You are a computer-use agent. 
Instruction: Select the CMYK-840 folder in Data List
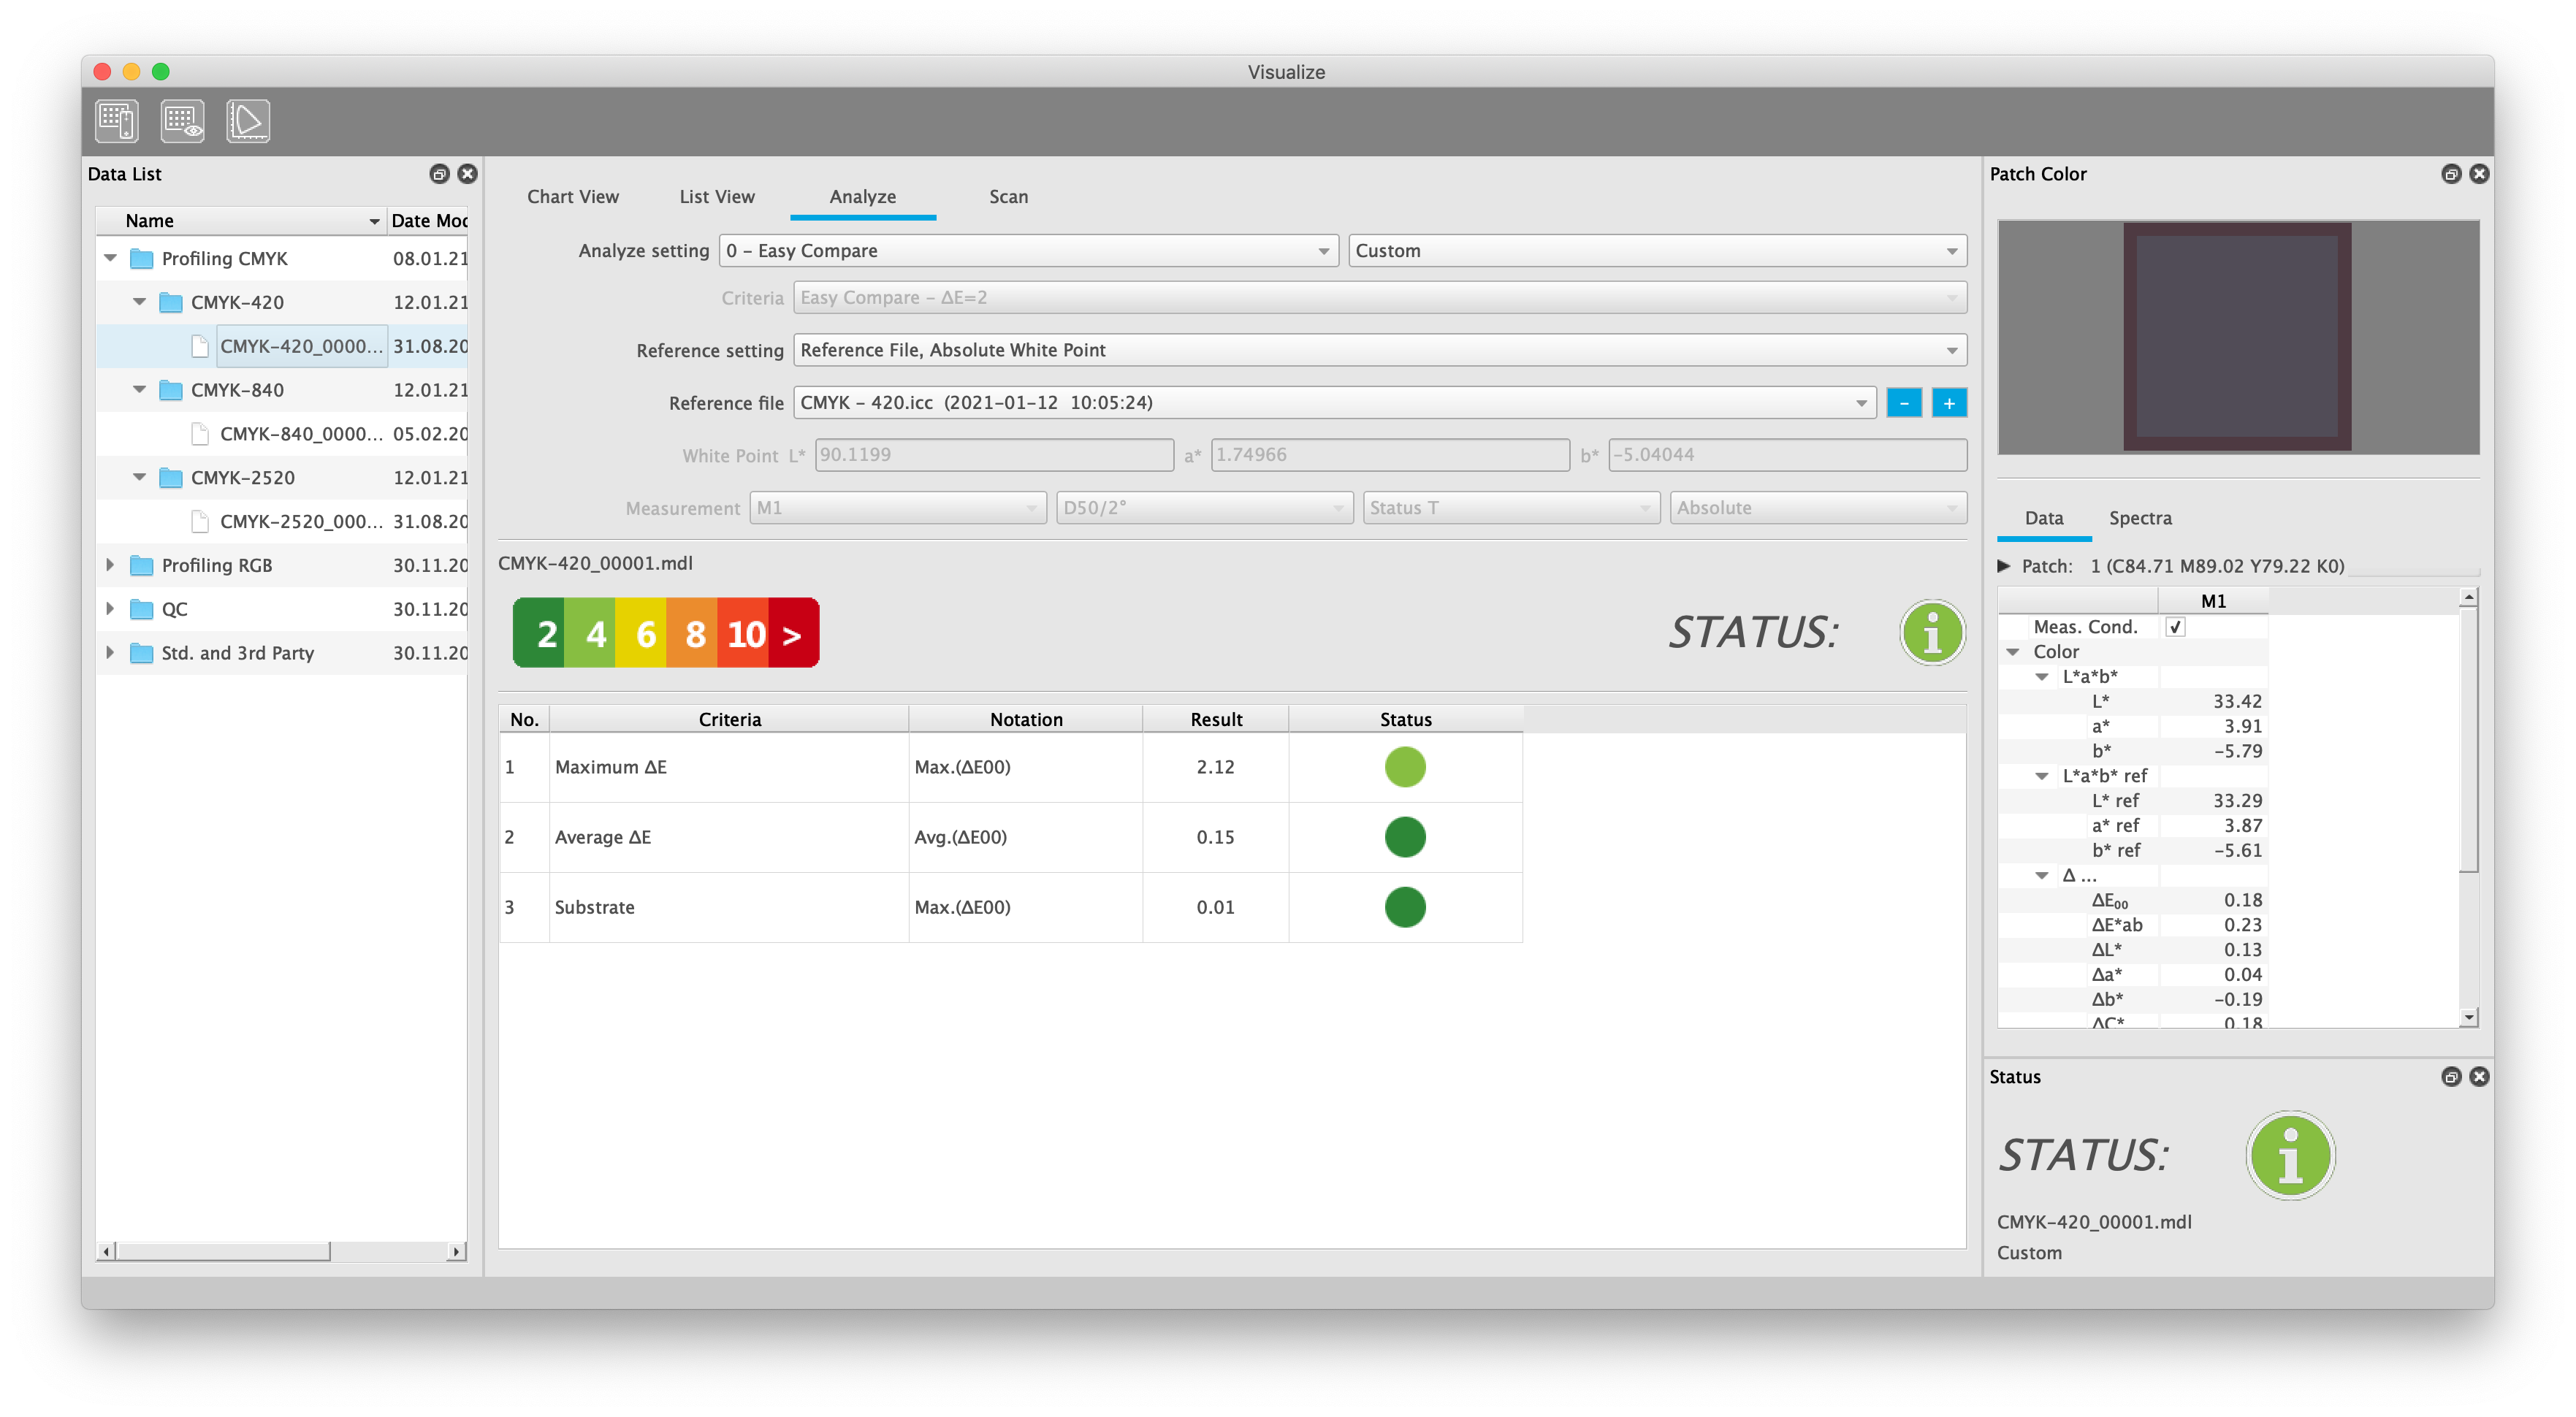[x=232, y=387]
